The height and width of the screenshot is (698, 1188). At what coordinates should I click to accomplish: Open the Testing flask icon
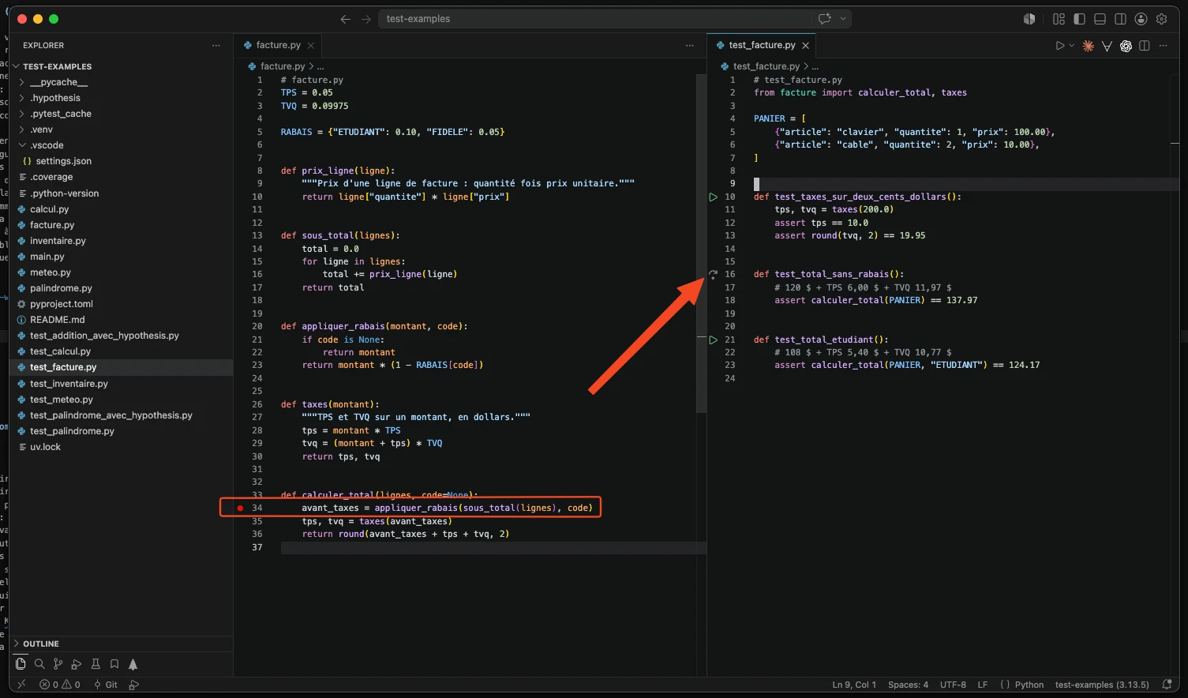(96, 664)
